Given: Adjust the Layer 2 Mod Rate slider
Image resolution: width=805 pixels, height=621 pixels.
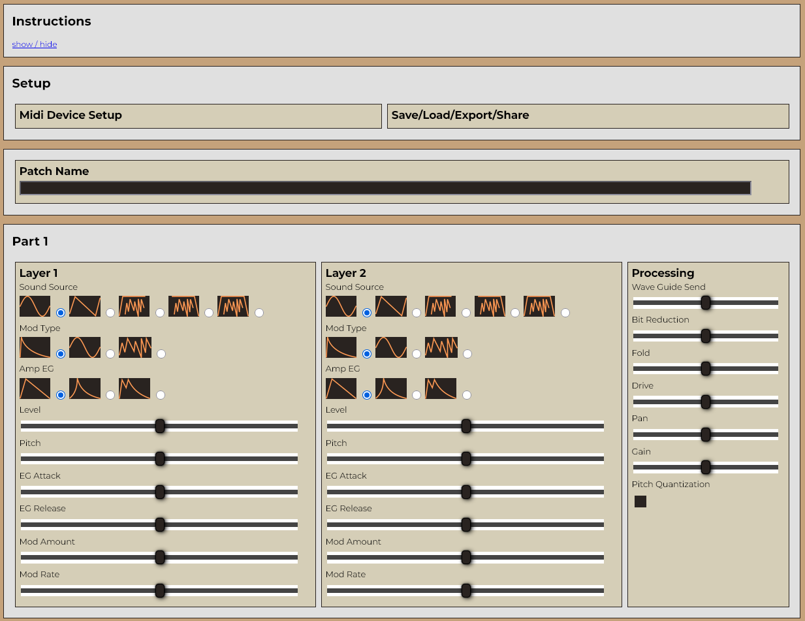Looking at the screenshot, I should point(466,590).
